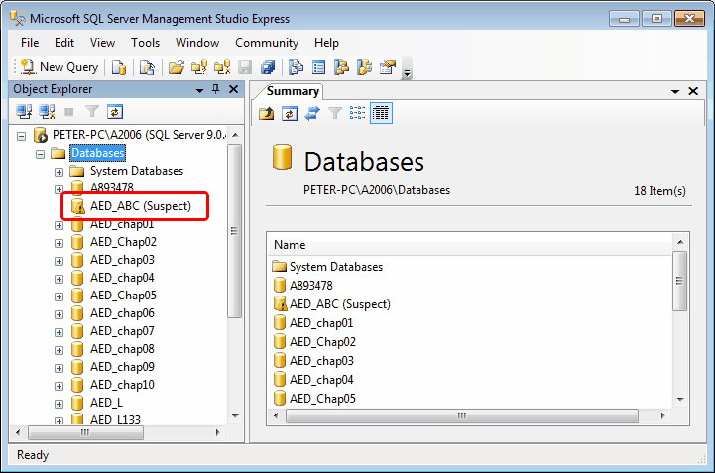Open the Community menu

click(x=267, y=43)
